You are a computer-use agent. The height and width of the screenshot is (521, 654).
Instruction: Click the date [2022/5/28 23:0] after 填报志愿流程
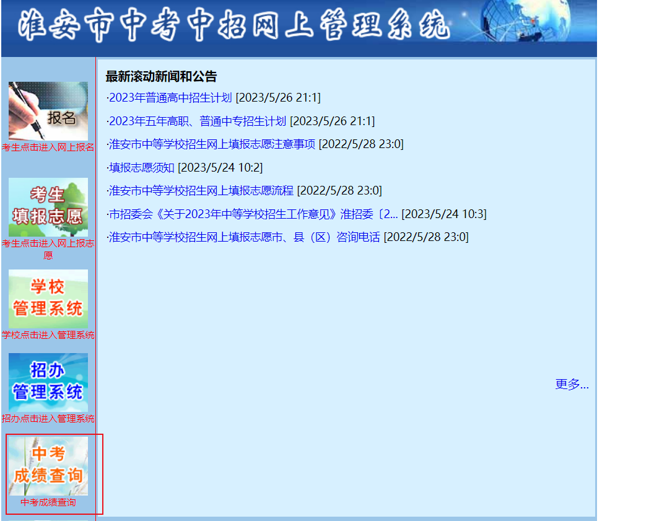[339, 191]
